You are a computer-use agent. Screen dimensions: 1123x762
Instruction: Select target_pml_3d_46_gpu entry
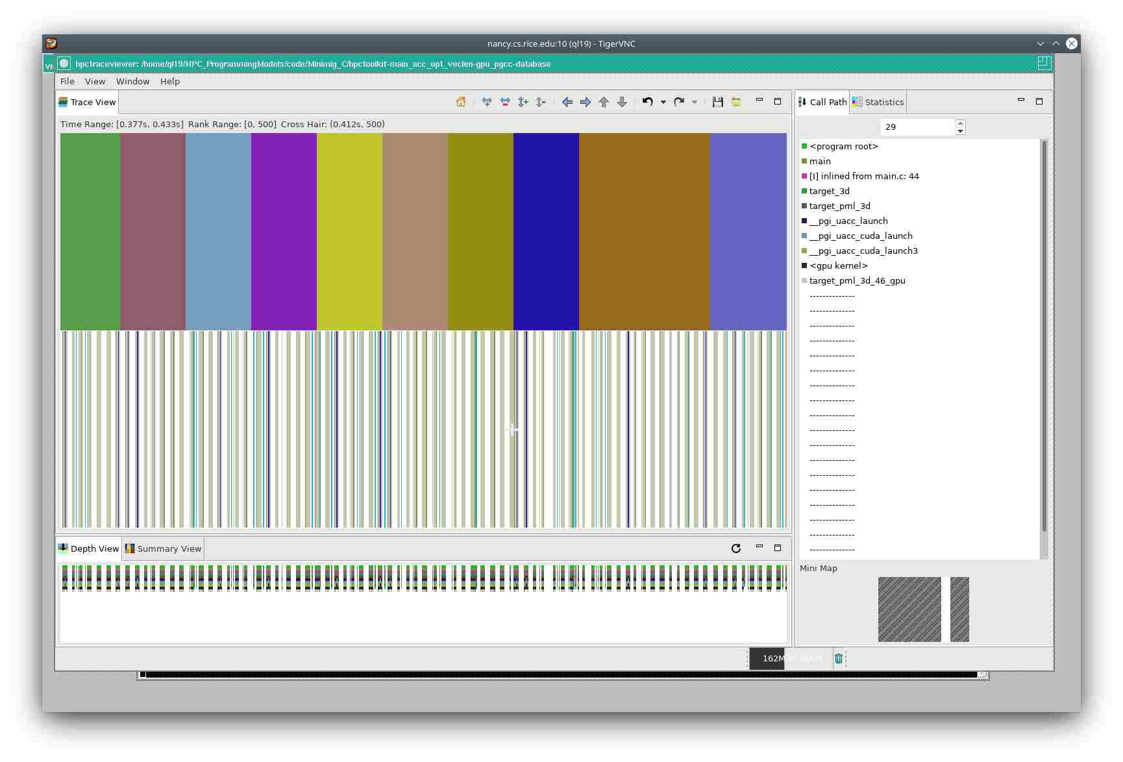[x=853, y=280]
